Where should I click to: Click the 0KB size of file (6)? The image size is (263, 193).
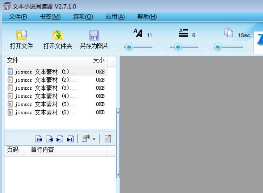(100, 112)
